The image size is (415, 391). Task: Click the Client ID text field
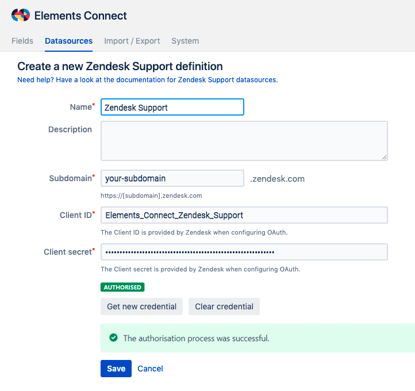tap(244, 215)
